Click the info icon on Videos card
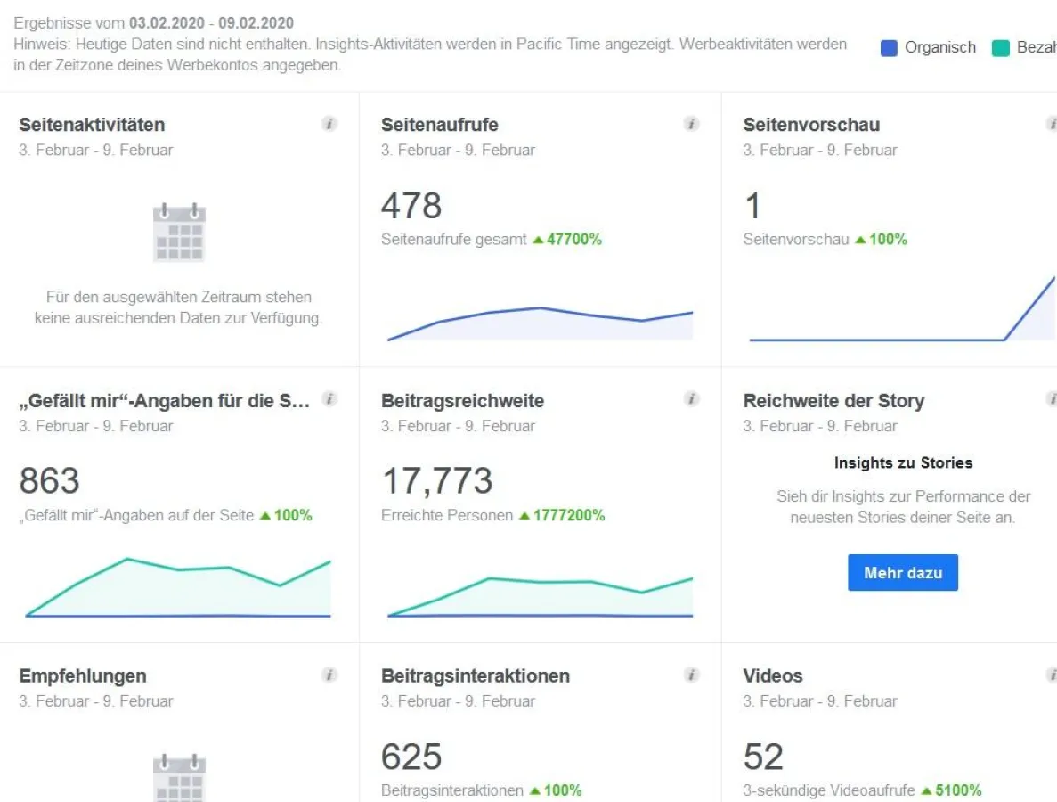 (x=1052, y=675)
